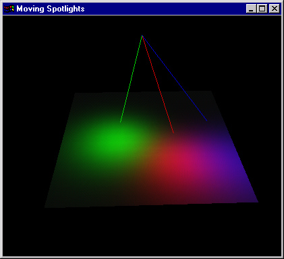The height and width of the screenshot is (259, 284).
Task: Select the blue light direction line
Action: [x=175, y=78]
